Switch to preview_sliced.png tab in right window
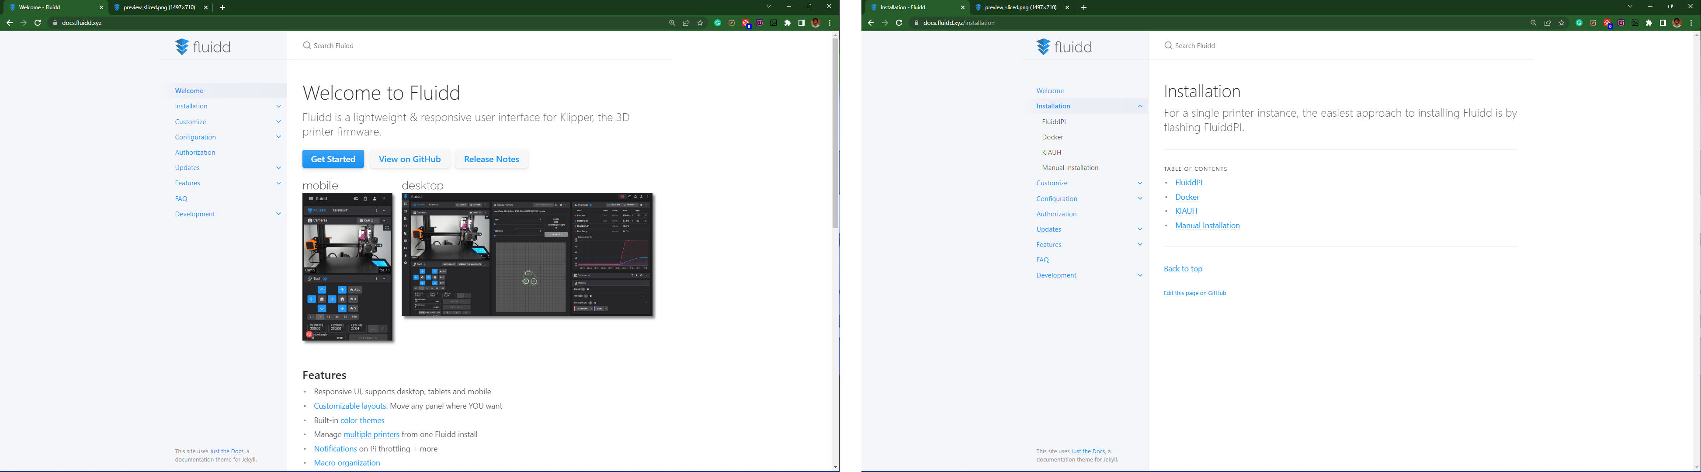1701x472 pixels. click(x=1021, y=7)
